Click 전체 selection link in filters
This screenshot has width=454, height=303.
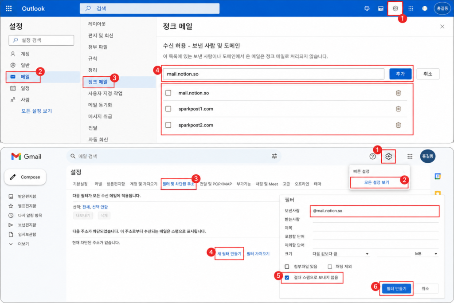click(x=86, y=207)
